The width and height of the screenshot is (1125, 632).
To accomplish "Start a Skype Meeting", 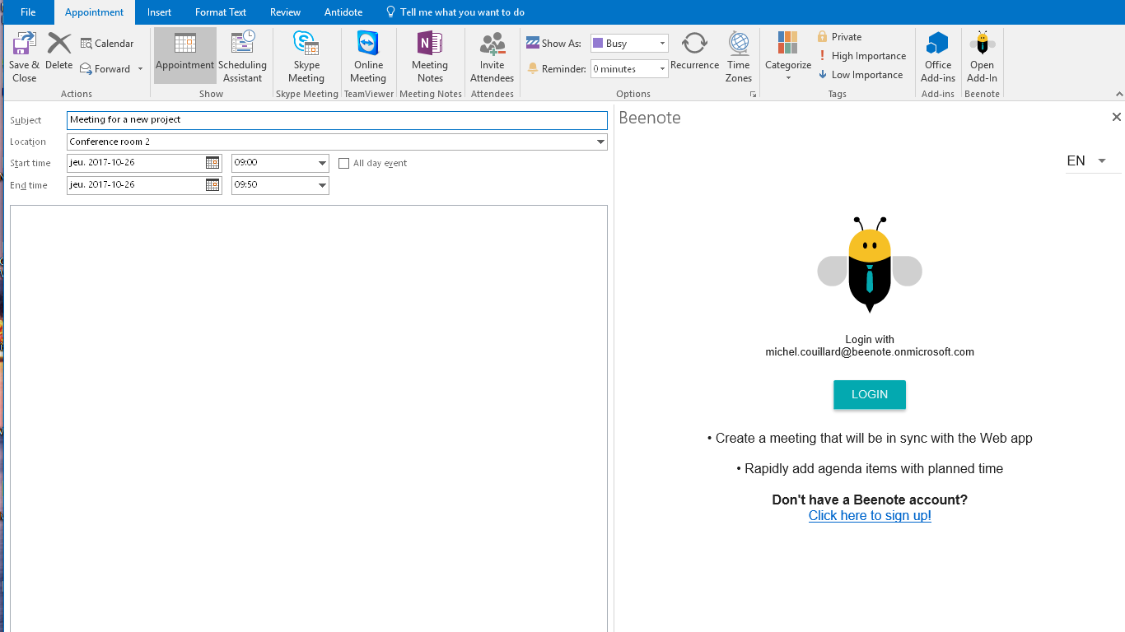I will tap(306, 57).
